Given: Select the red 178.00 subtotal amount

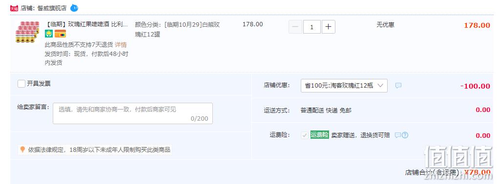Looking at the screenshot, I should [x=477, y=25].
